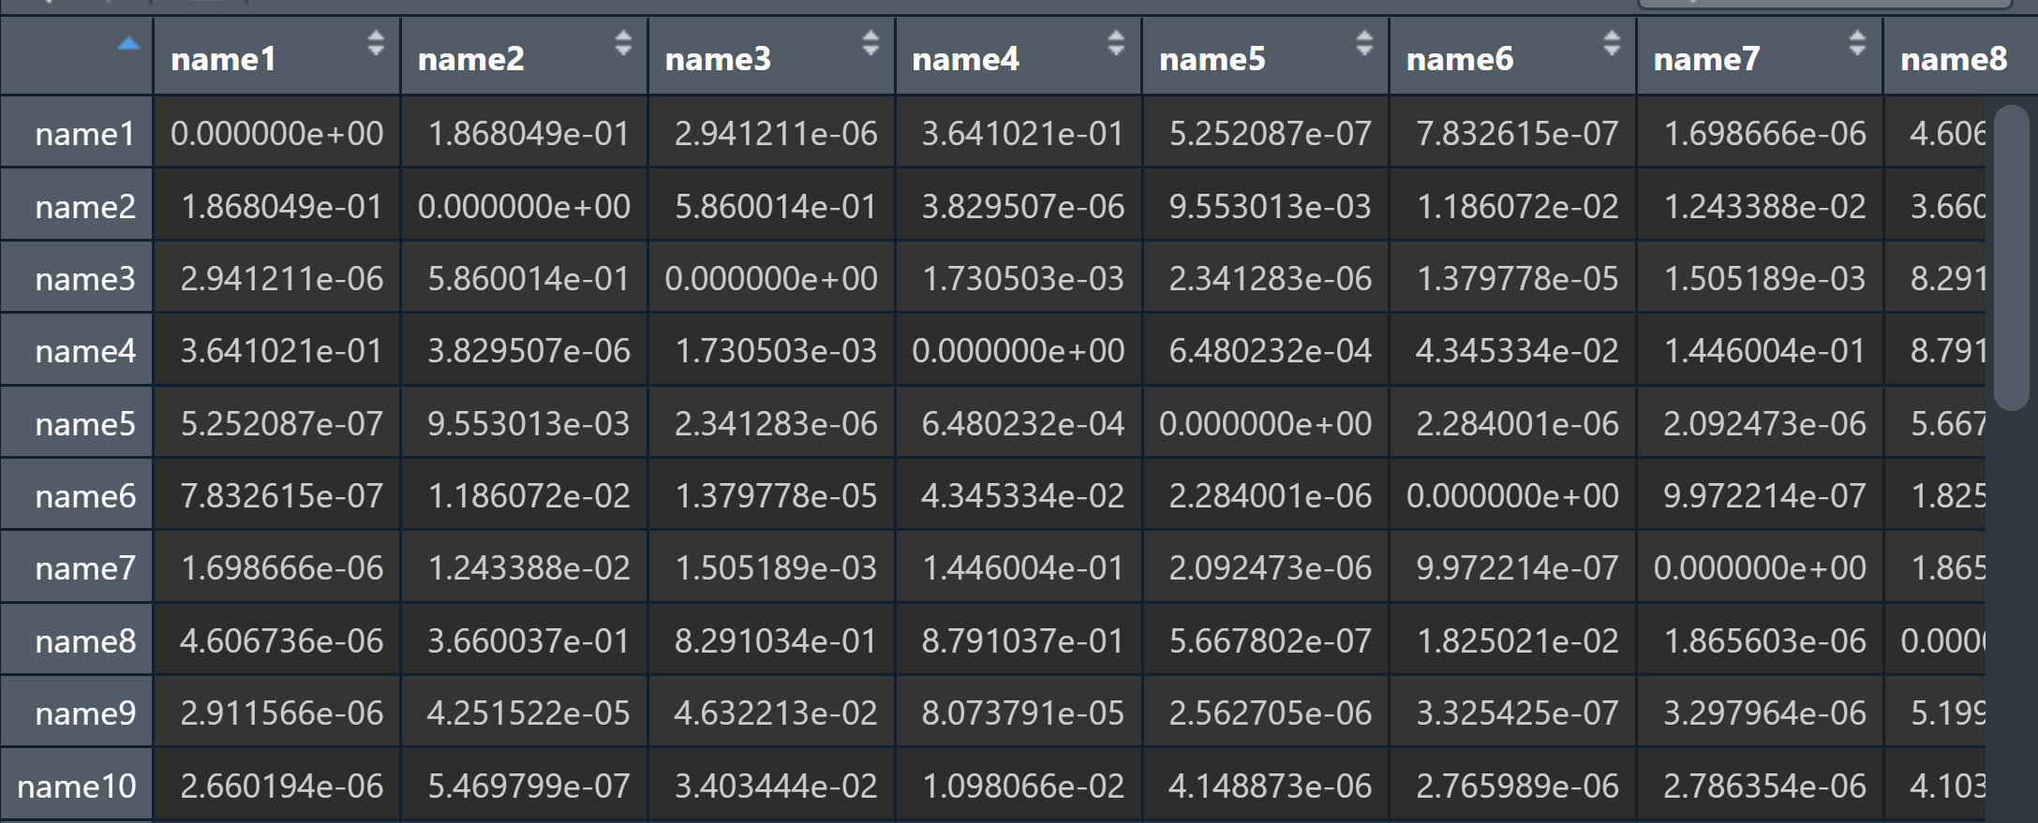
Task: Click the blue ascending sort arrow in row-name header
Action: (128, 43)
